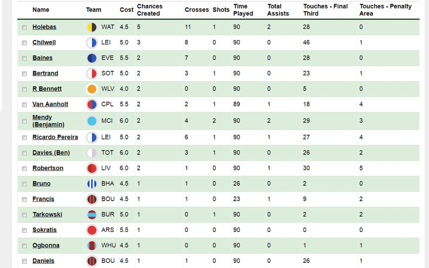The height and width of the screenshot is (268, 429).
Task: Sort by the Crosses column header
Action: tap(197, 10)
